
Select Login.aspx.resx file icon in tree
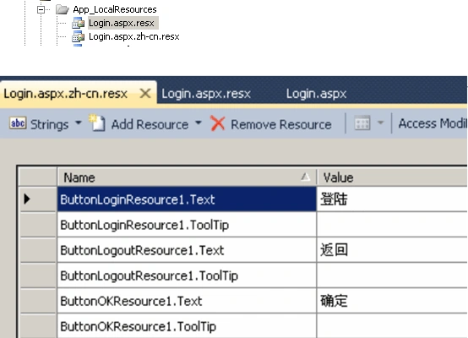79,23
